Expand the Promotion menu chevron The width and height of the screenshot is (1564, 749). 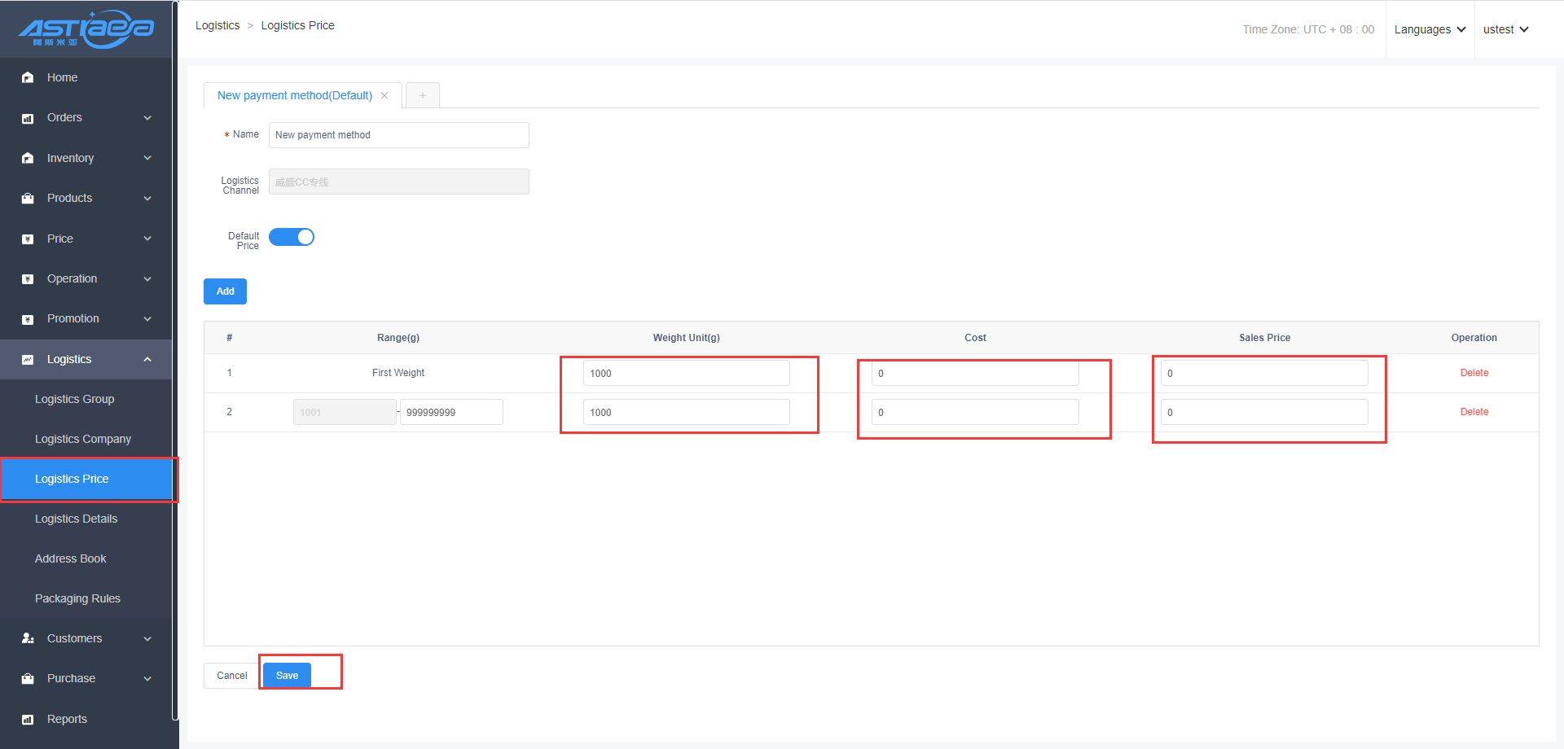[147, 319]
